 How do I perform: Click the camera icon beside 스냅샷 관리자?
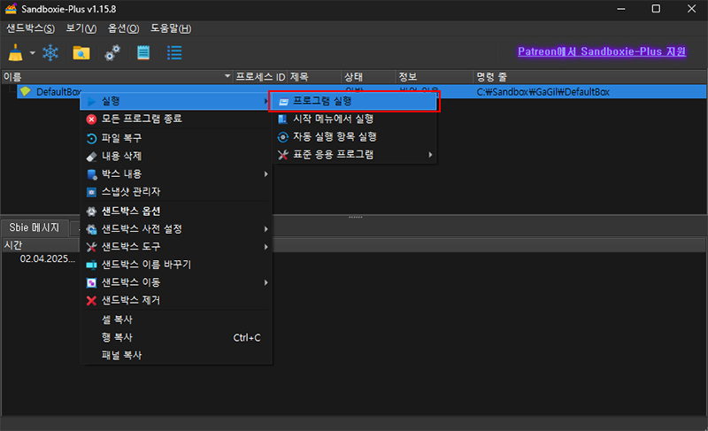[x=92, y=192]
